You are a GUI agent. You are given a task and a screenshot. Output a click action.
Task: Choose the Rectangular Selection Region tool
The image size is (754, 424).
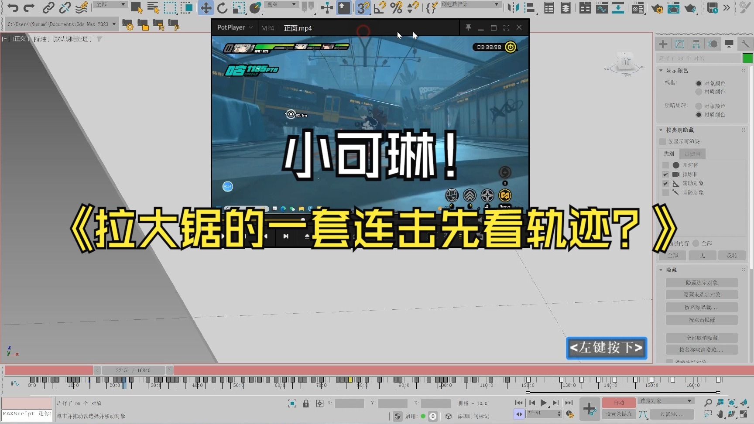(x=170, y=7)
